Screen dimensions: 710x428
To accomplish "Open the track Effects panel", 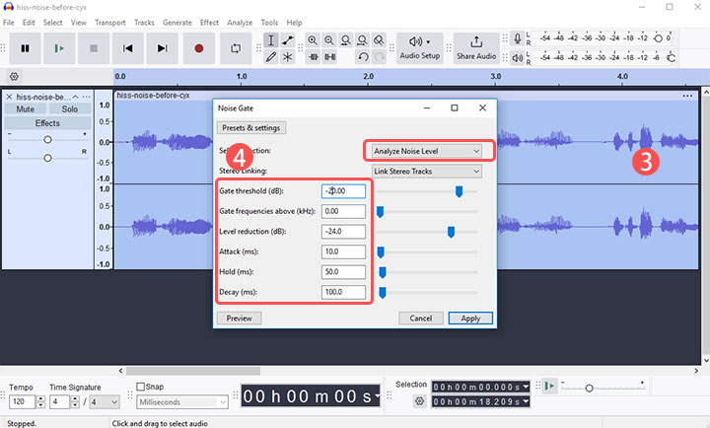I will [x=47, y=123].
